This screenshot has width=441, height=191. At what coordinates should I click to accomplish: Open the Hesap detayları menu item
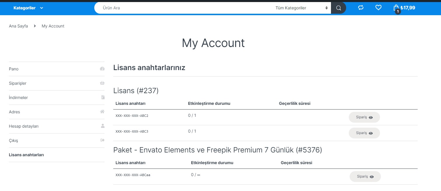[57, 126]
